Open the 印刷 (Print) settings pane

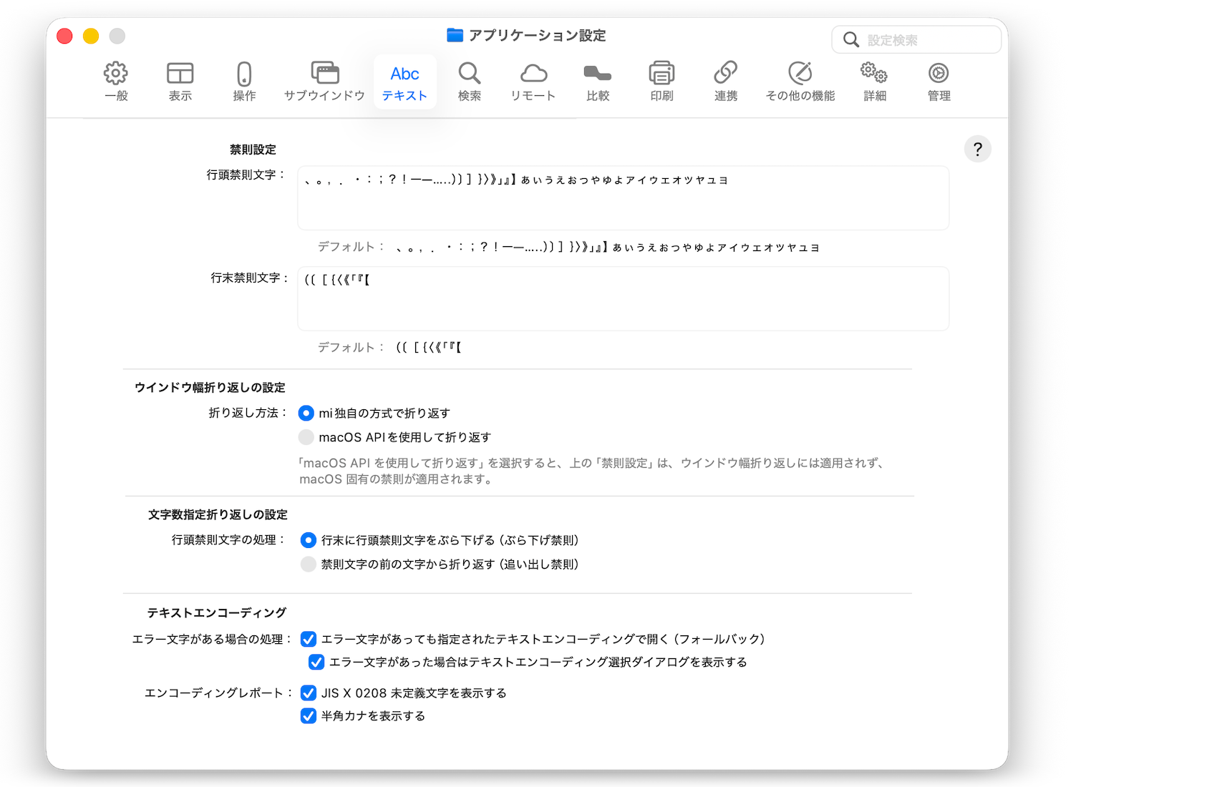661,82
